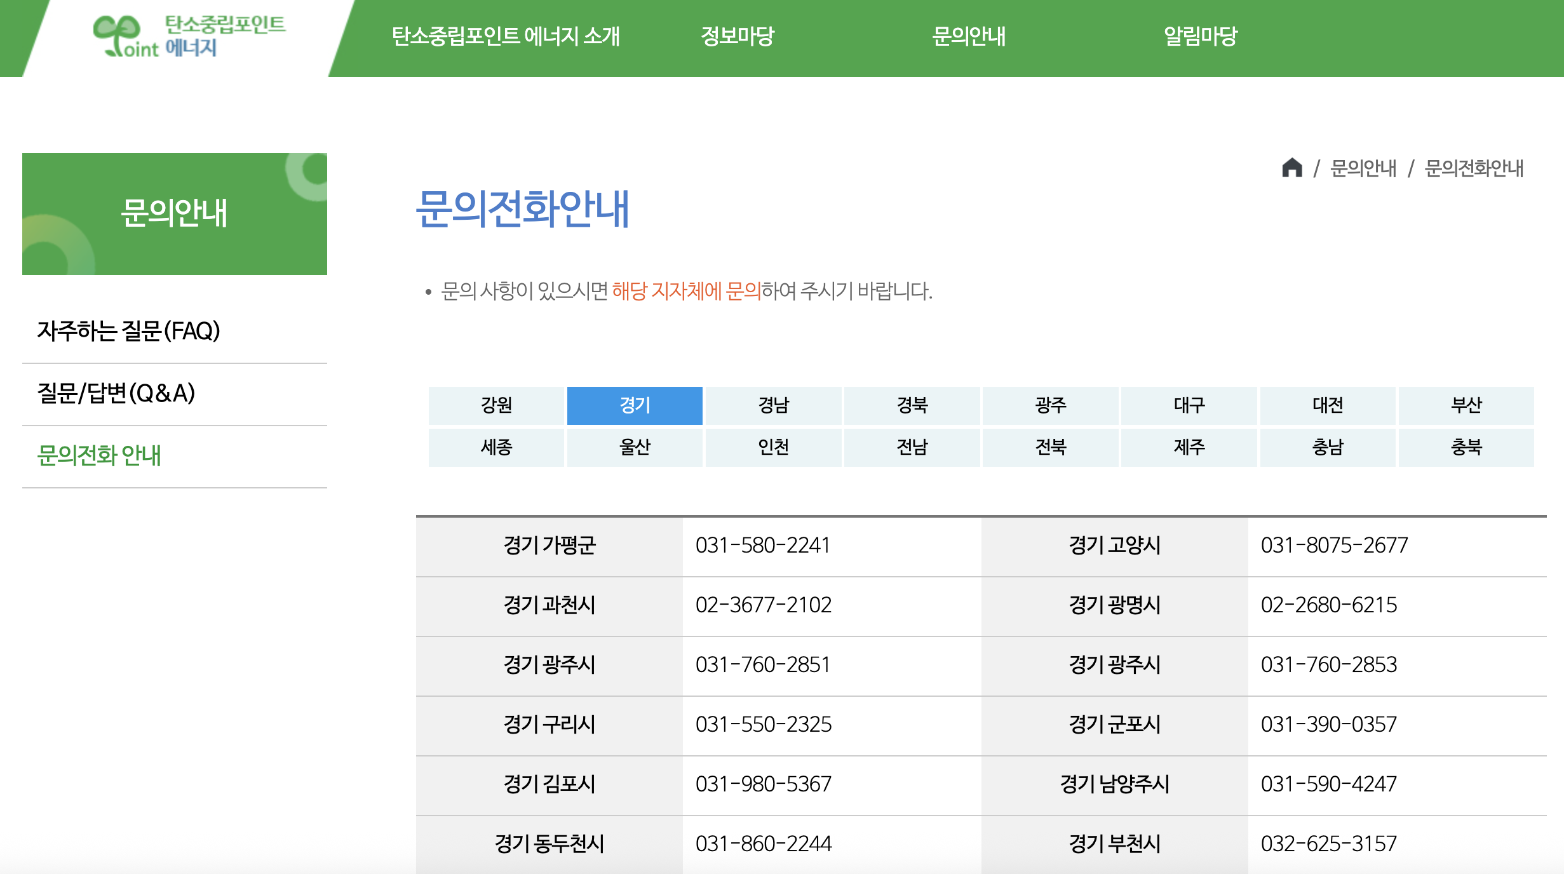Click 문의안내 in the breadcrumb
The image size is (1564, 874).
[x=1363, y=168]
